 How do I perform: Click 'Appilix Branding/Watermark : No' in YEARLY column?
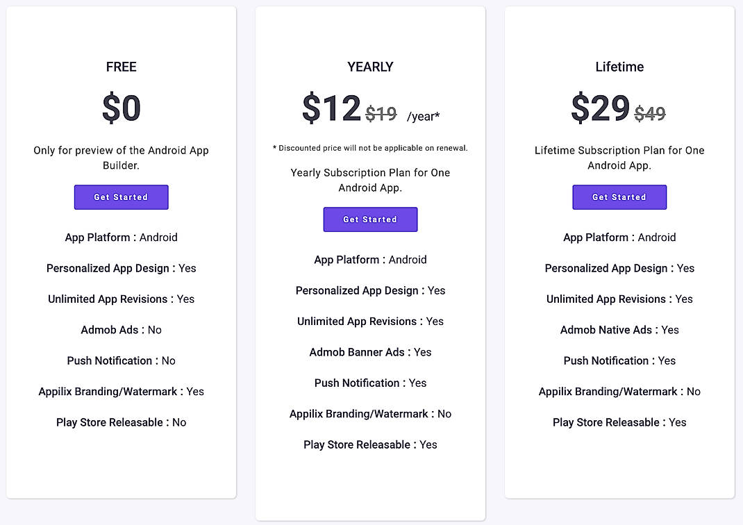[x=370, y=413]
